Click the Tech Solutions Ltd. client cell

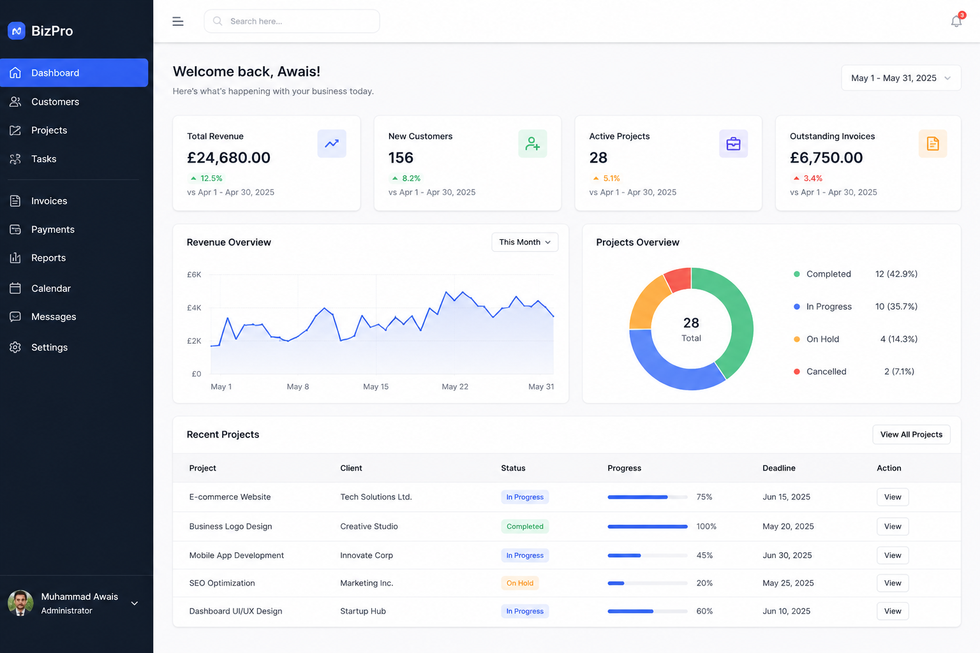pos(376,497)
